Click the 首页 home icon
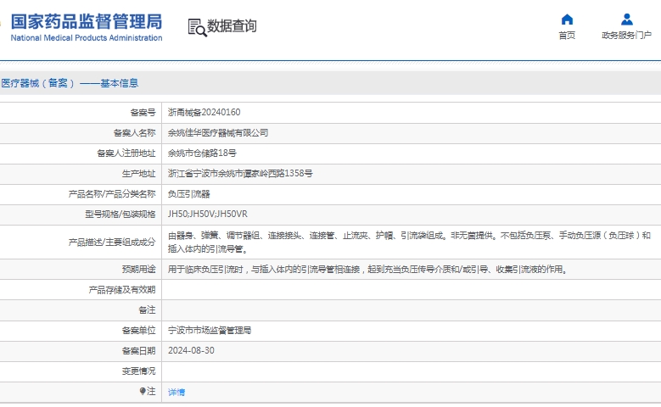Screen dimensions: 661x407 [x=567, y=20]
